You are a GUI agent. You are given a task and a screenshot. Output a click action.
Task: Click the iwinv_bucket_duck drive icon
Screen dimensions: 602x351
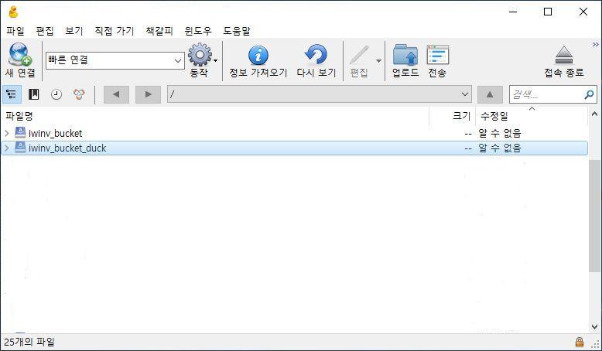pos(20,148)
